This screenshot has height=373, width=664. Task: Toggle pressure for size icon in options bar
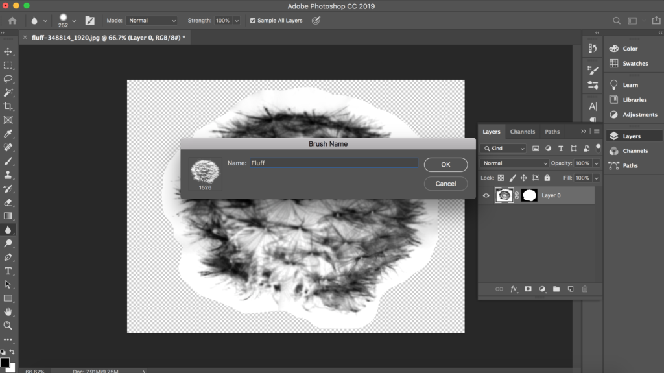pos(316,20)
